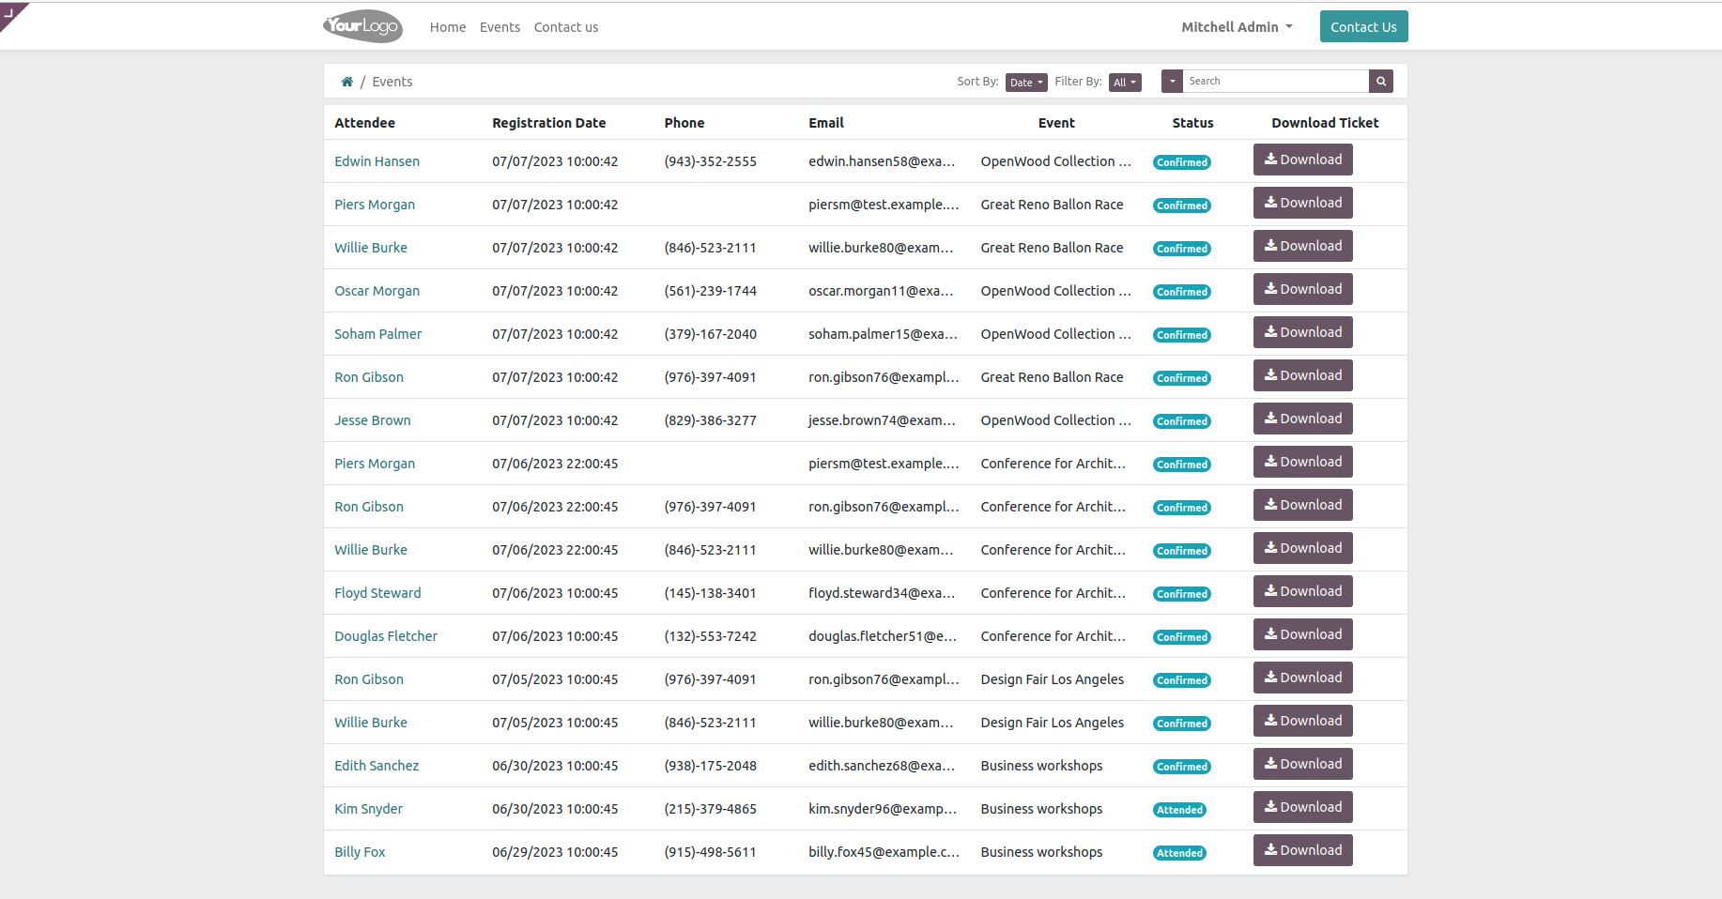Open attendee Floyd Steward link
Image resolution: width=1722 pixels, height=899 pixels.
(377, 593)
